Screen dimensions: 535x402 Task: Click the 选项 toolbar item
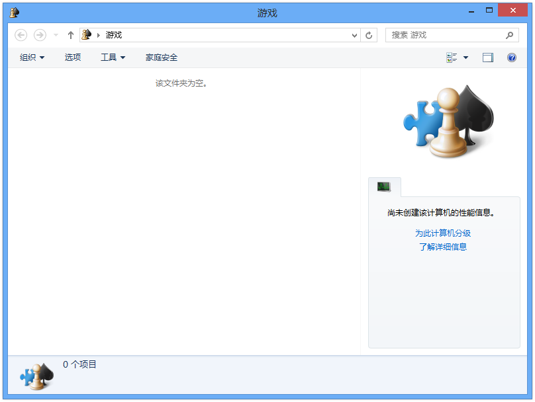[73, 58]
